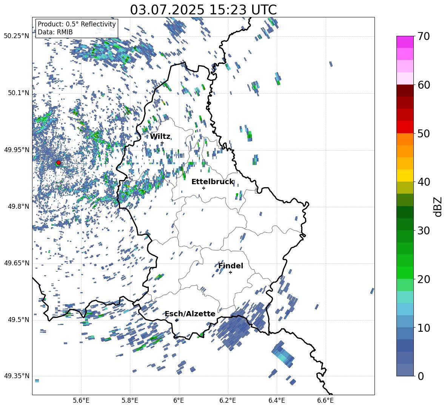
Task: Click the cyan-cored echo near 6.4°E 49.4°N
Action: 283,354
